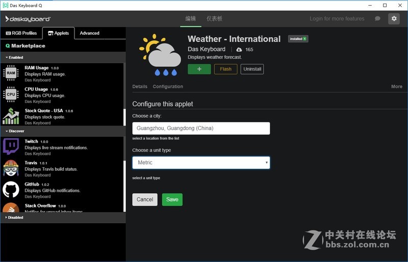Click the weather applet cloud icon
Viewport: 408px width, 262px height.
160,55
